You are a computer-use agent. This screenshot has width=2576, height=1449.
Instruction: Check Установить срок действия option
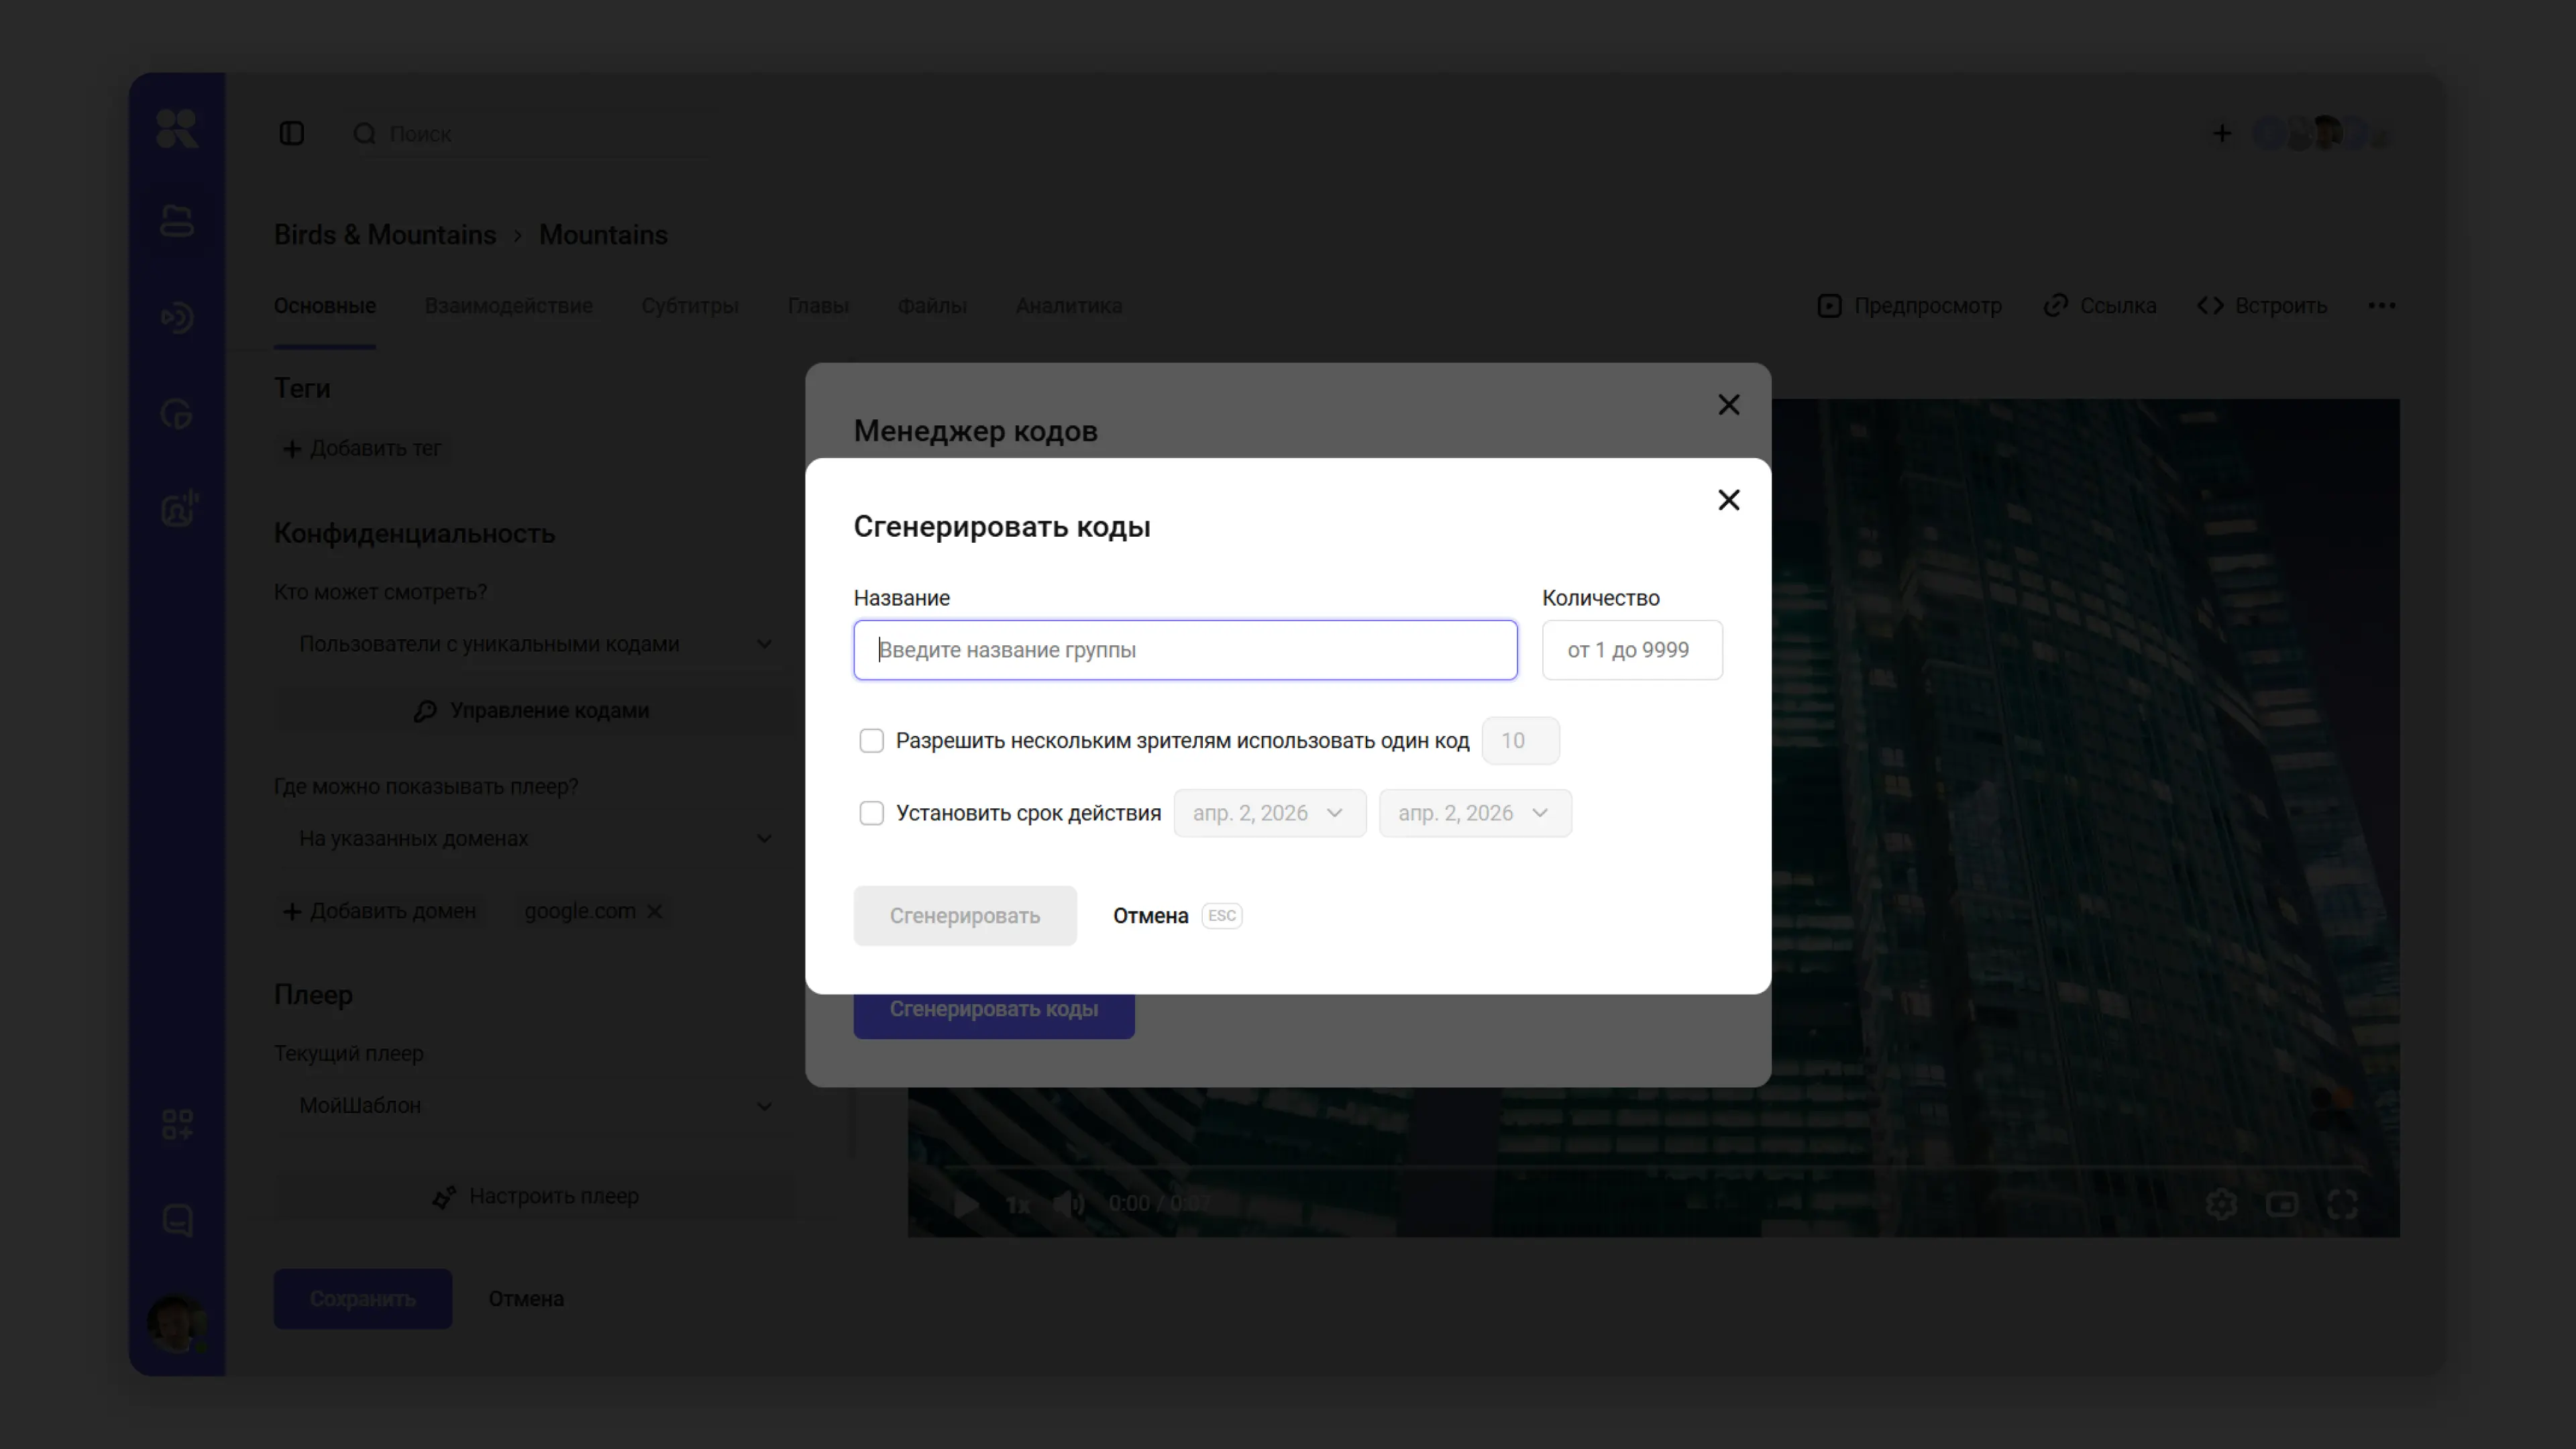coord(871,813)
